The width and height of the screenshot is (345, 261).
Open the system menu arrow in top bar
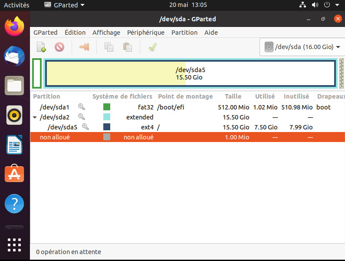click(x=337, y=5)
